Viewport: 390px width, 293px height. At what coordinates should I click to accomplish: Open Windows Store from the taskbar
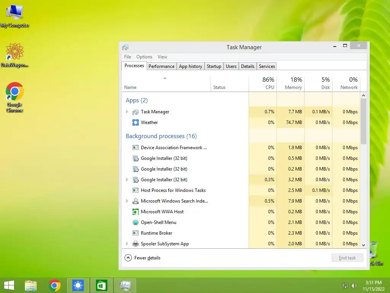(x=101, y=285)
